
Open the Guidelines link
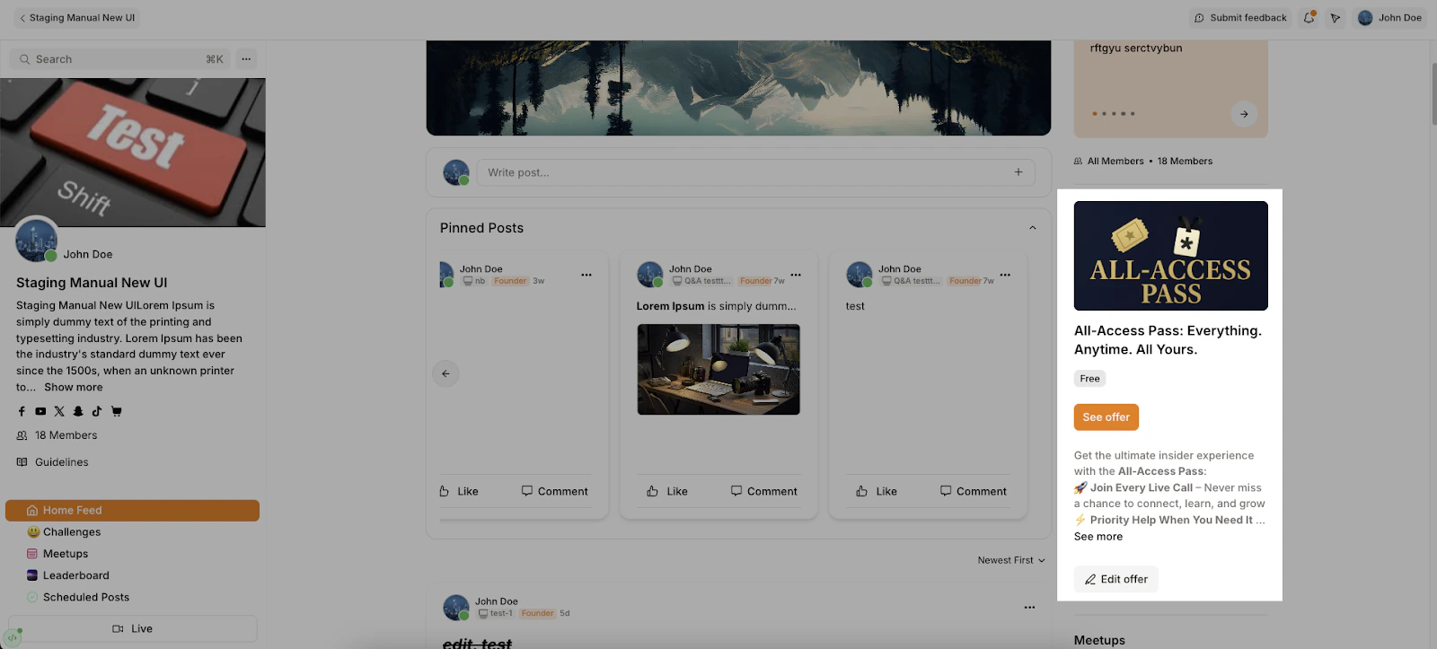[53, 462]
